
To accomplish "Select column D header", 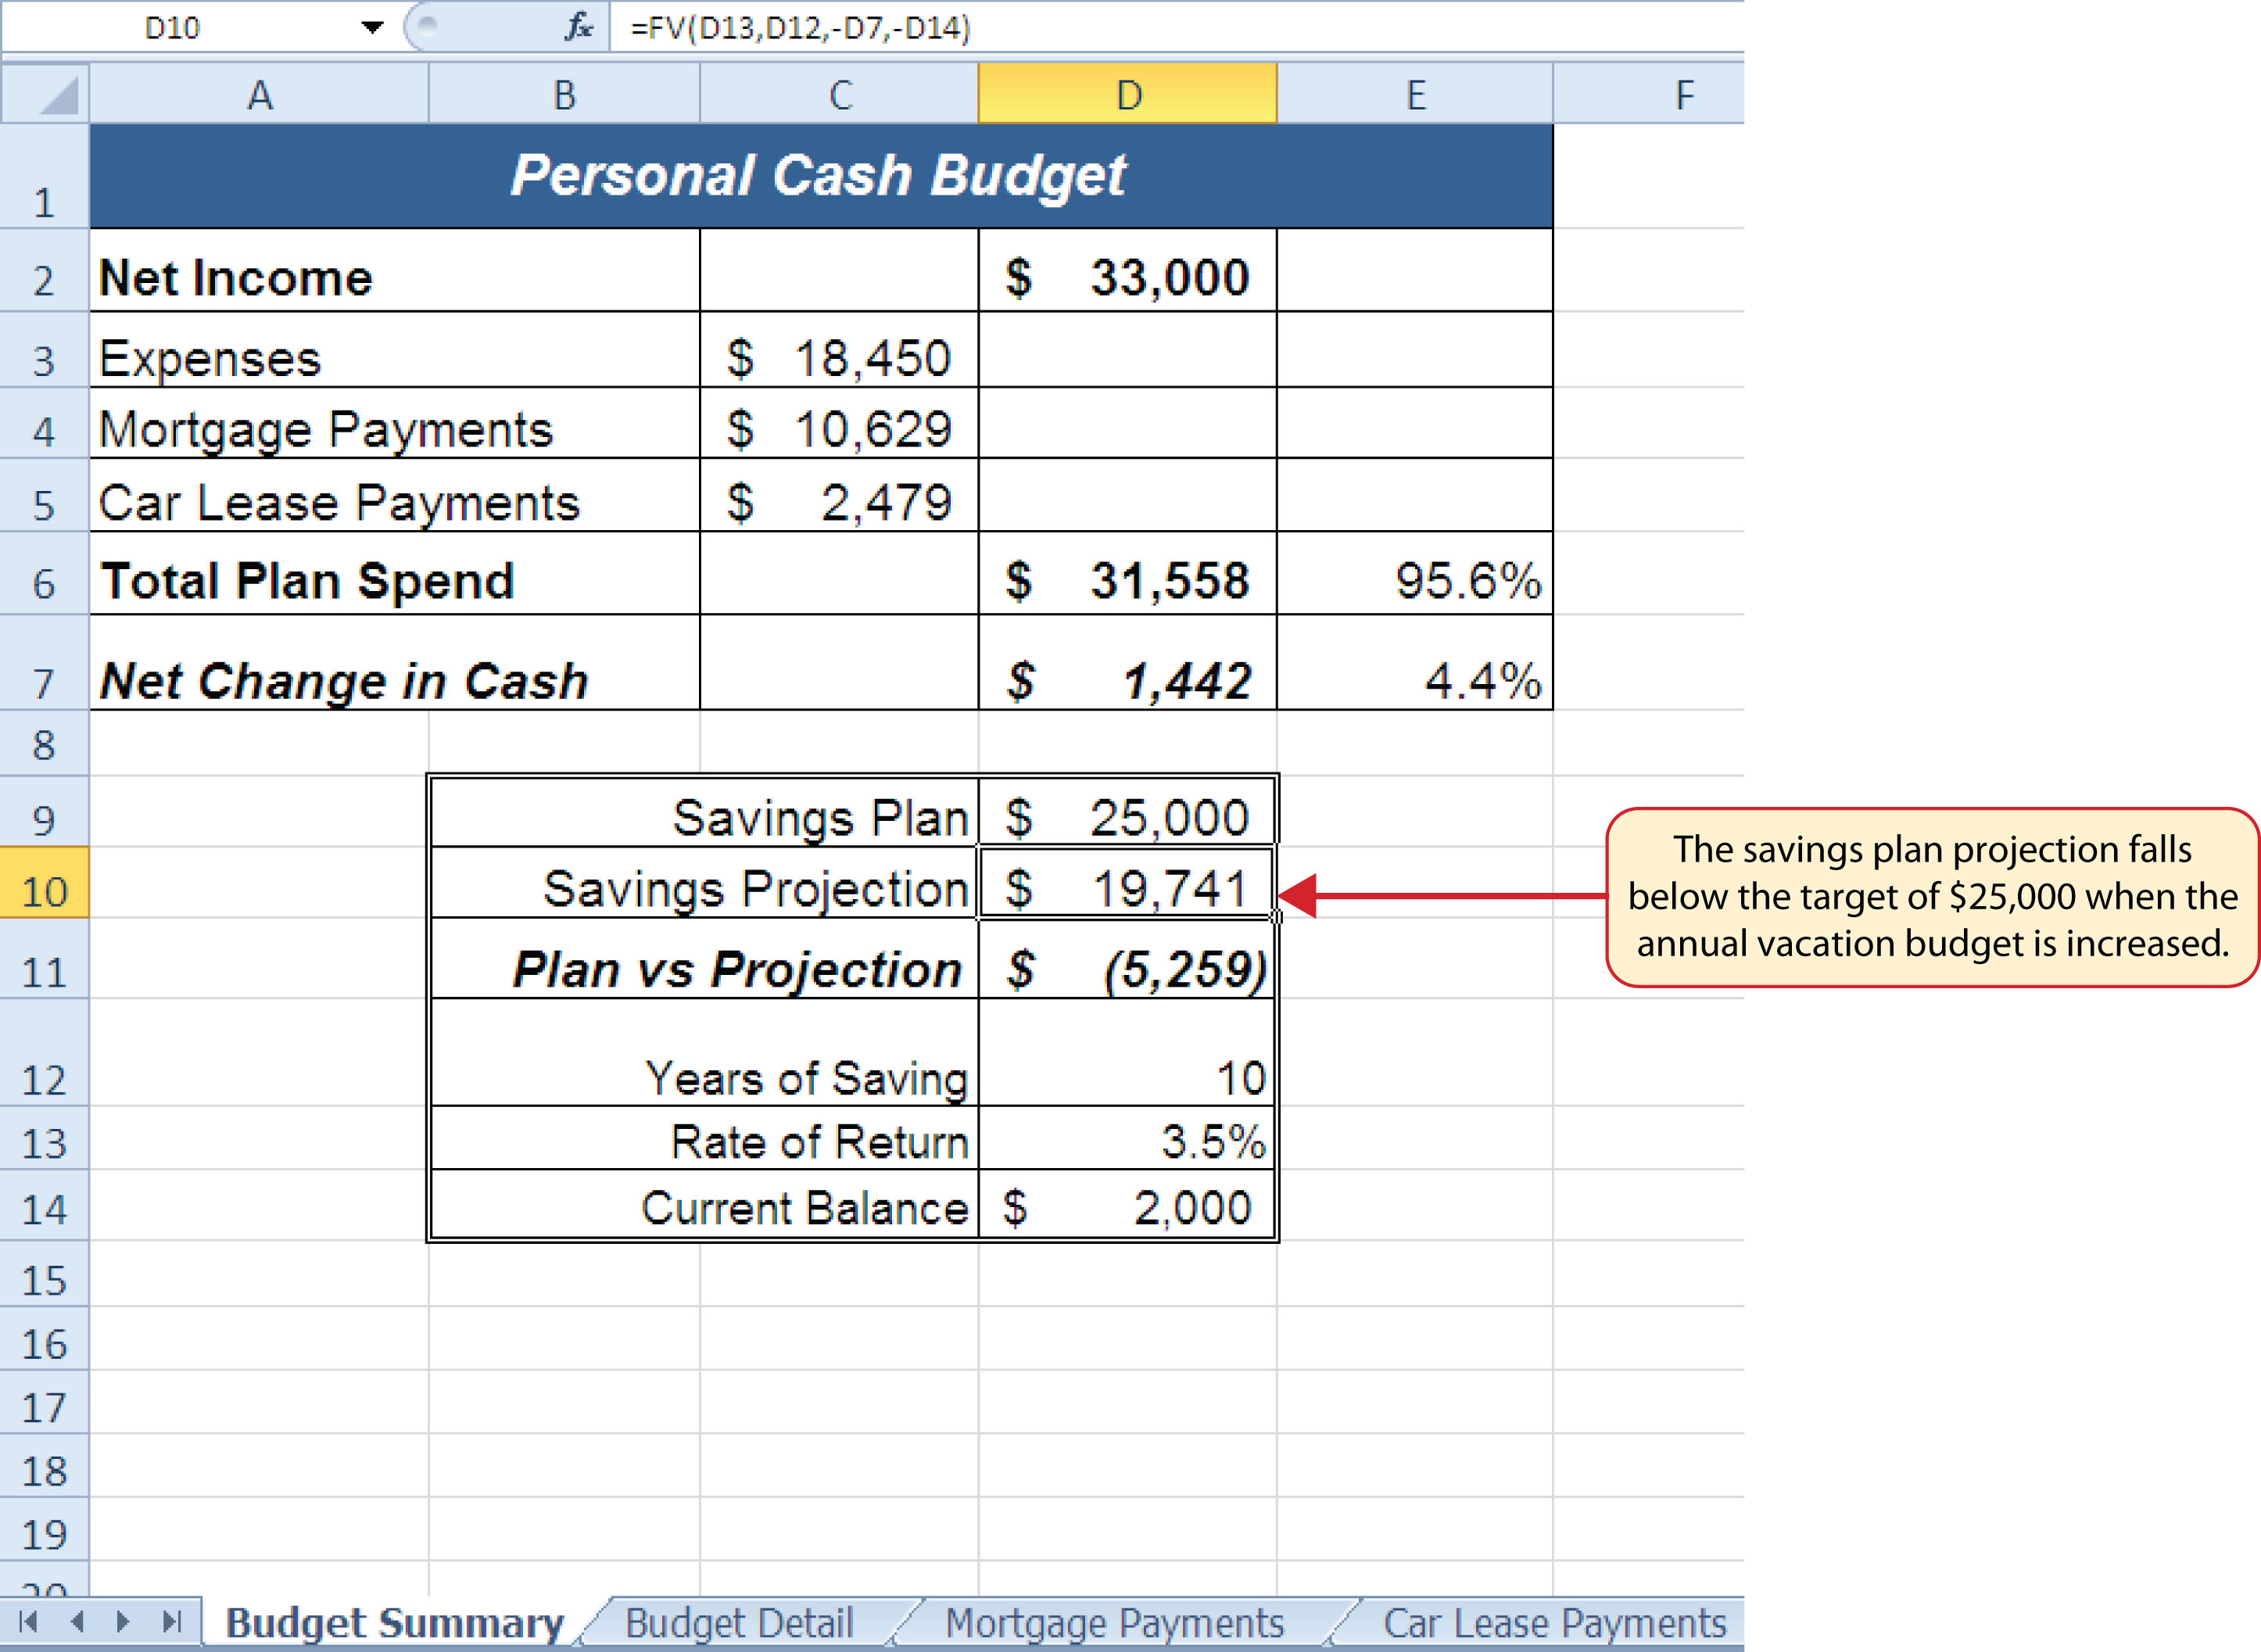I will pos(1127,94).
